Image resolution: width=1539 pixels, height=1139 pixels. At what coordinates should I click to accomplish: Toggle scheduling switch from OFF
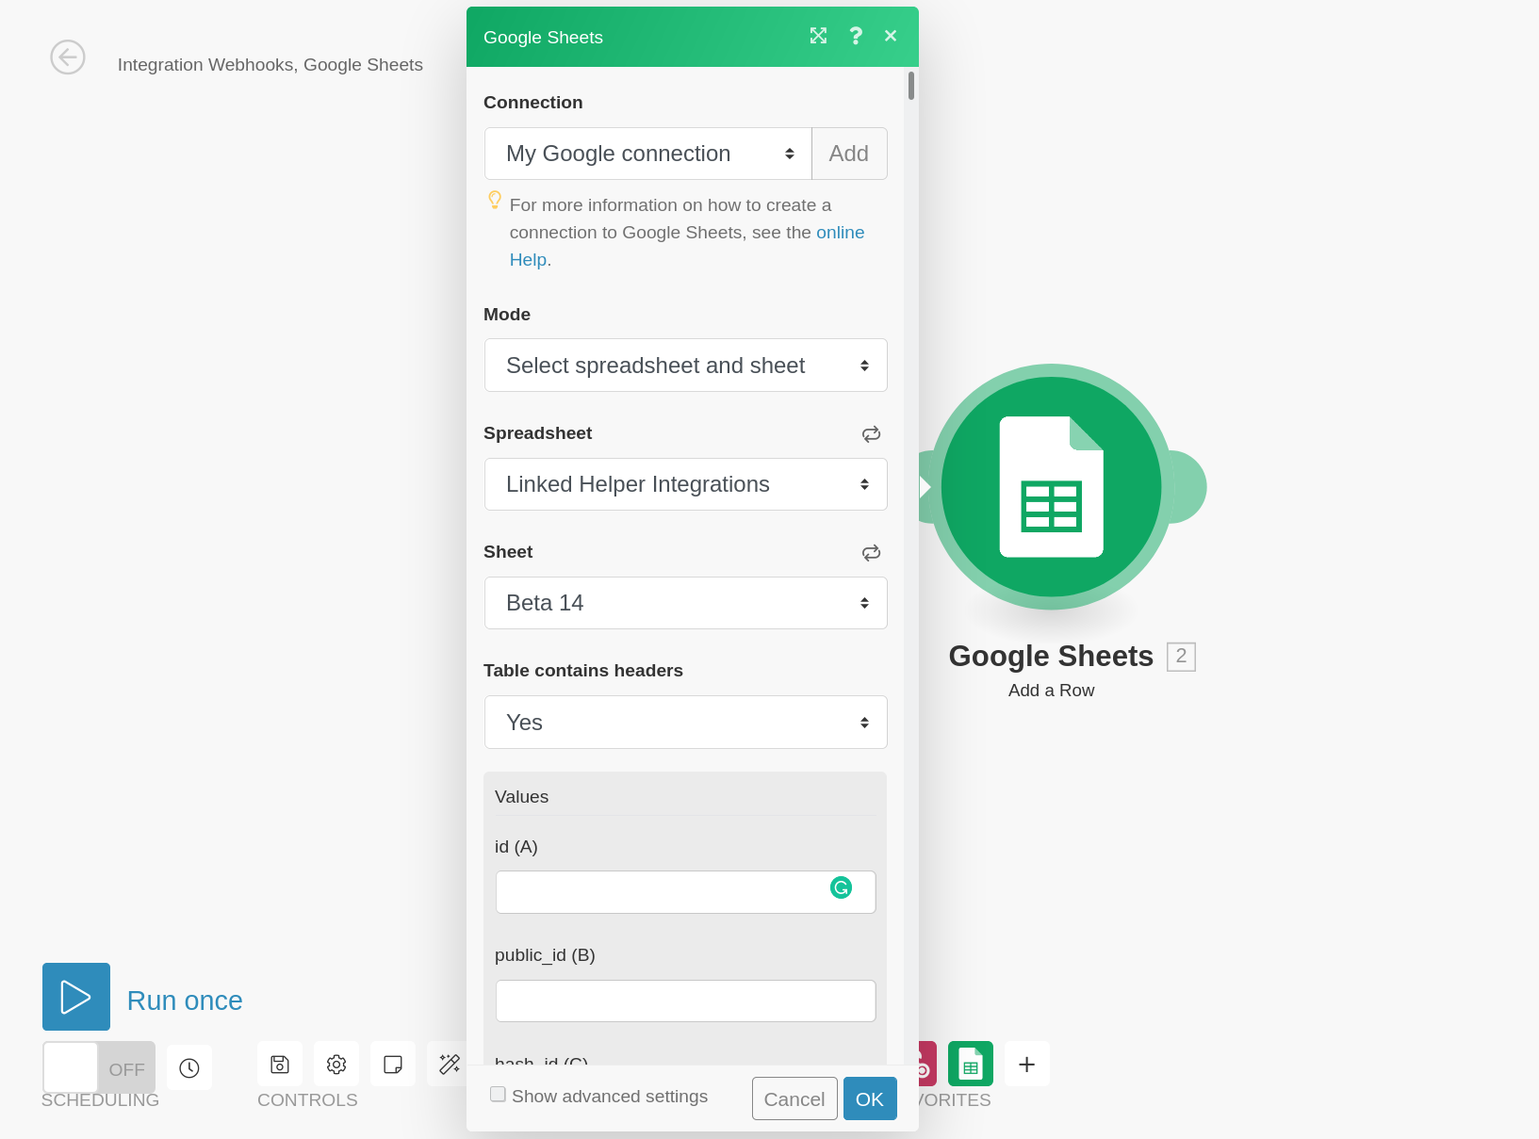coord(99,1067)
